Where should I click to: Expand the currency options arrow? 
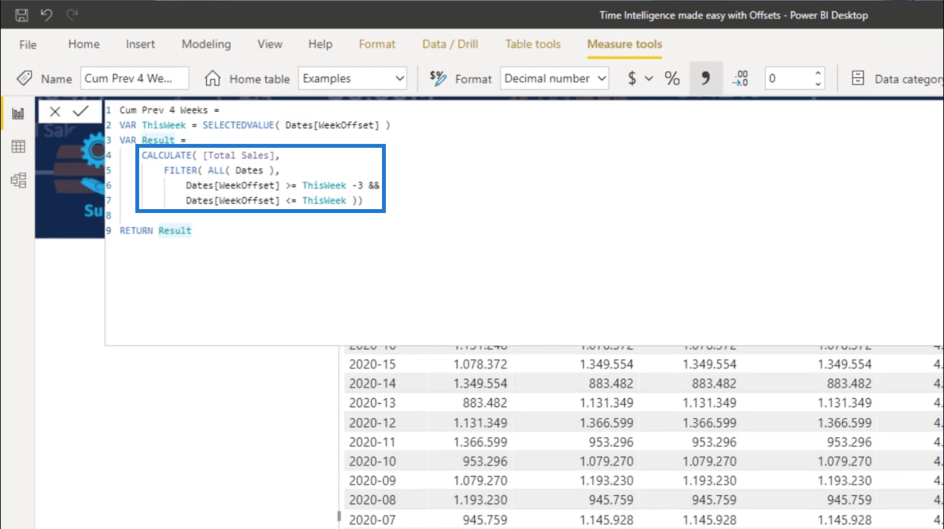pos(649,79)
